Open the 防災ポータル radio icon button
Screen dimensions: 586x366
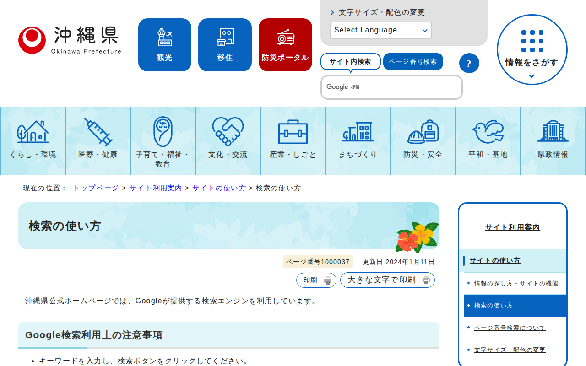coord(285,45)
